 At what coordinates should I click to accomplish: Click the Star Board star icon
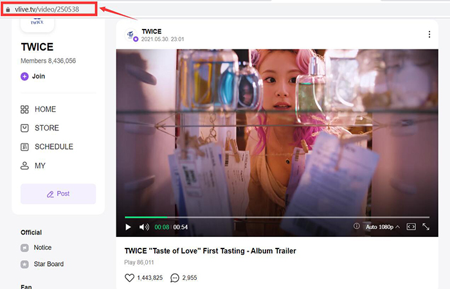coord(24,265)
